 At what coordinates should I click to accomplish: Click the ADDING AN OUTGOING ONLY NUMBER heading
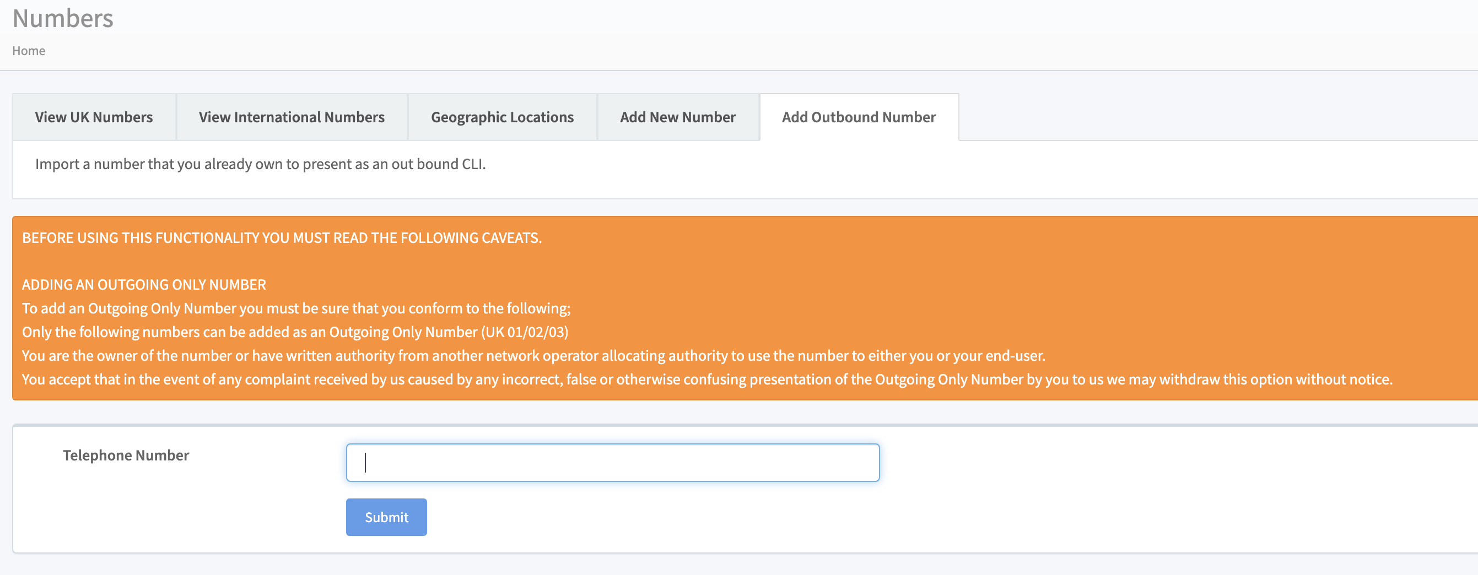coord(144,284)
